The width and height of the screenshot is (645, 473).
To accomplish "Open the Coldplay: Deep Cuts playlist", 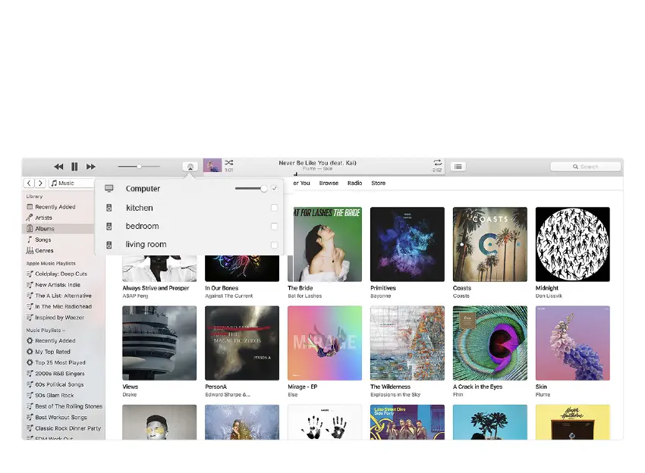I will (61, 274).
